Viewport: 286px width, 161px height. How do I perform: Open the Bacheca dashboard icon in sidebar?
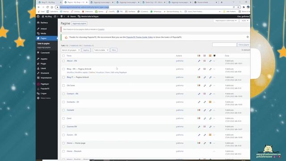tap(38, 23)
